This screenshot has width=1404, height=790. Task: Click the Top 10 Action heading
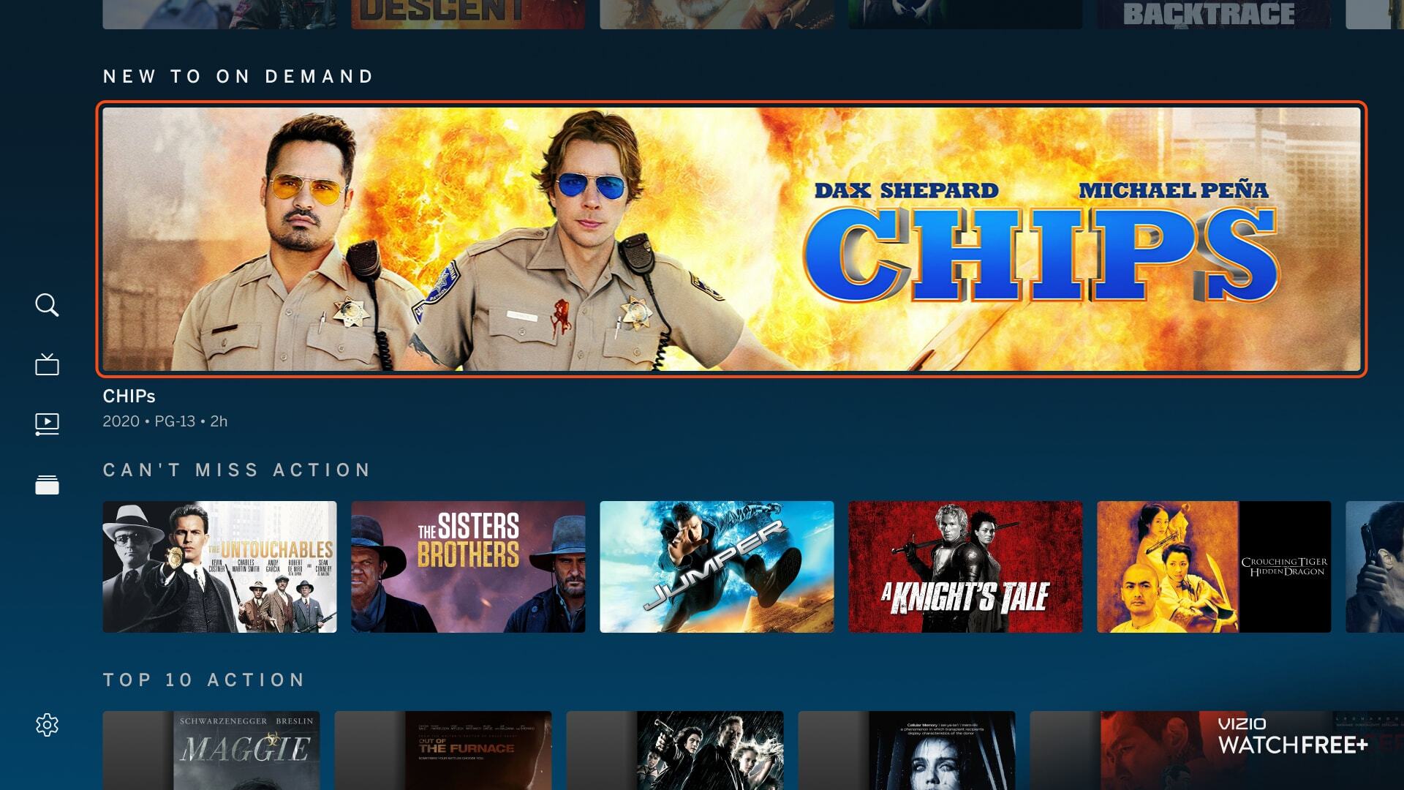pyautogui.click(x=204, y=680)
